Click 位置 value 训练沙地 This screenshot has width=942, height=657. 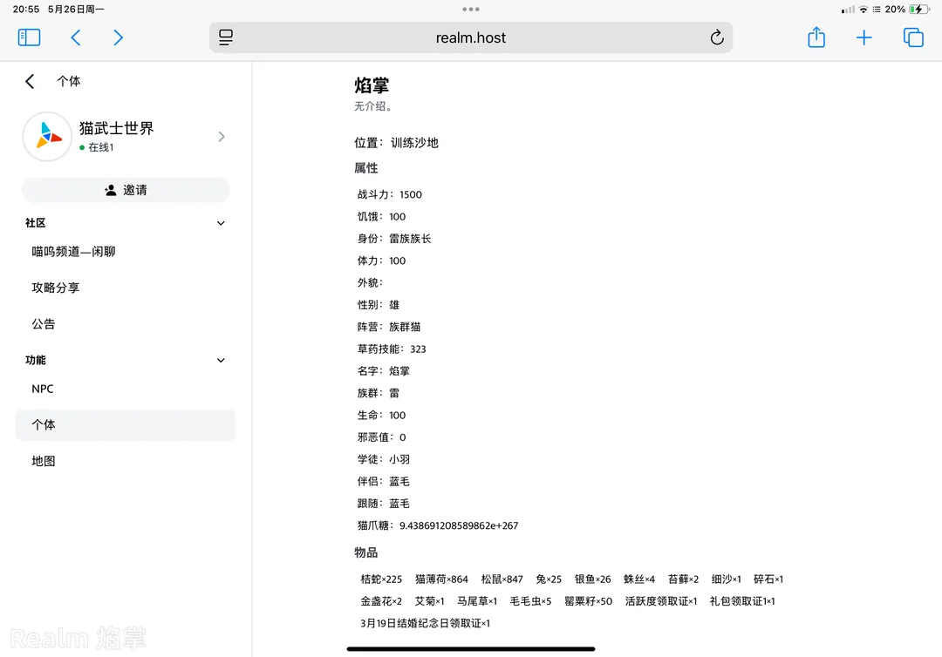pyautogui.click(x=414, y=143)
